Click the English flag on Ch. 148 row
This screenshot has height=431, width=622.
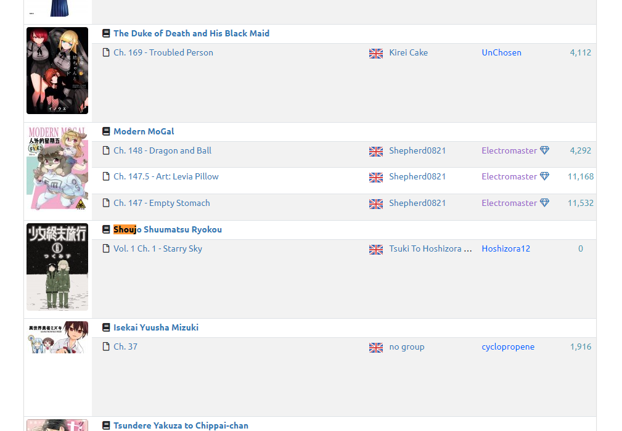tap(376, 151)
